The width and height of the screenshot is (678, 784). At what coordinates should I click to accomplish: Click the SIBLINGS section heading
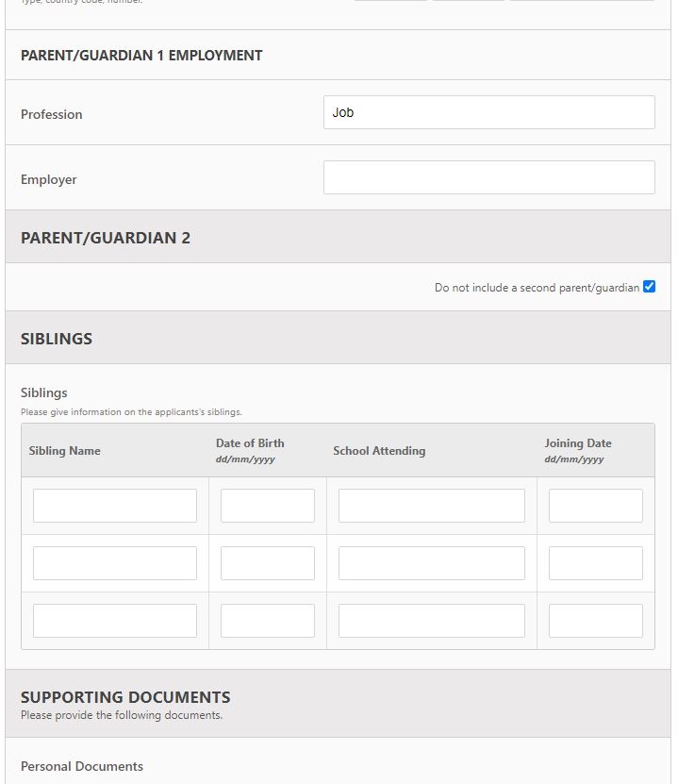tap(57, 339)
